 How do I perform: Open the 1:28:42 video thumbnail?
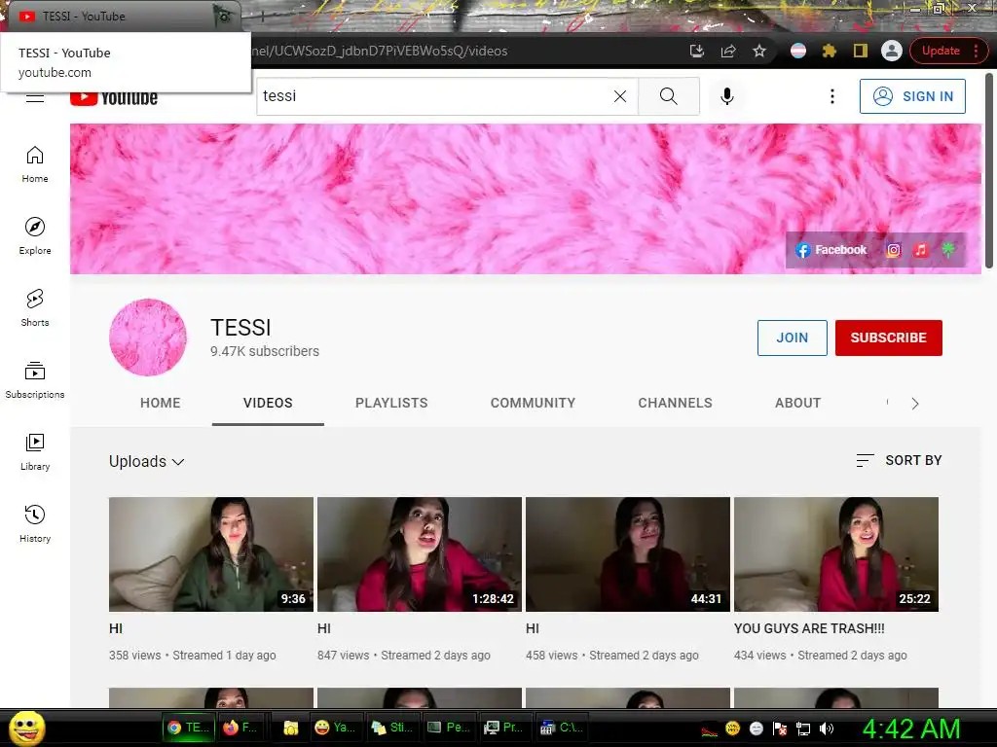click(419, 553)
